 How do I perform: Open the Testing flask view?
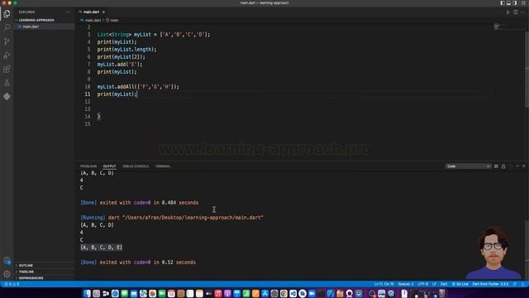7,83
